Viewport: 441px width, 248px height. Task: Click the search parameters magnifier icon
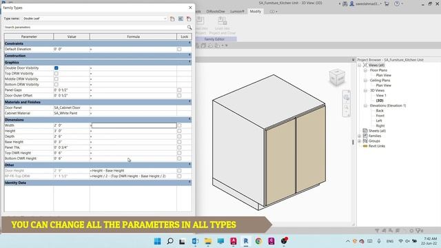[189, 28]
